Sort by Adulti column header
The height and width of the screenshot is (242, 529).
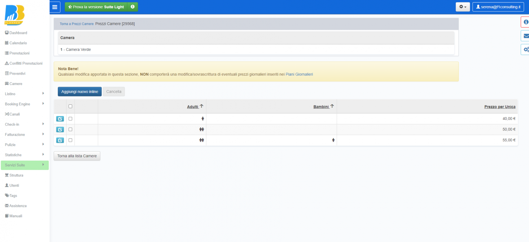click(x=193, y=107)
